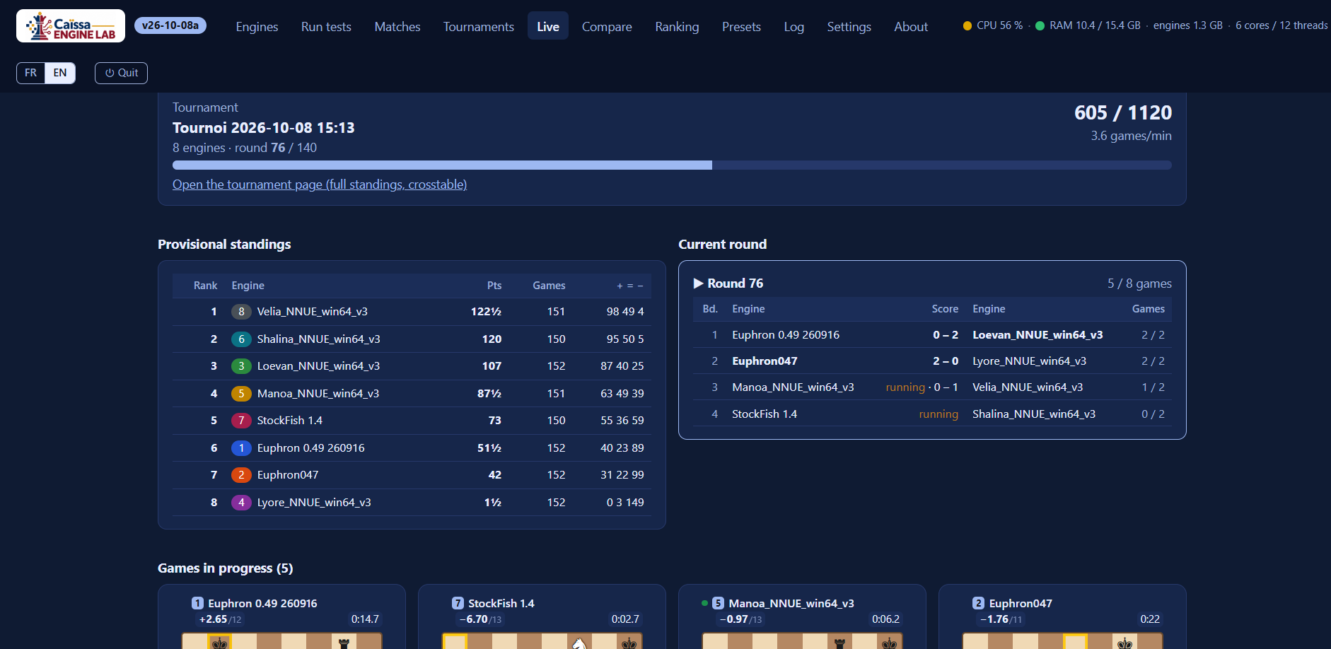The height and width of the screenshot is (649, 1331).
Task: Click the Quit button
Action: [x=121, y=73]
